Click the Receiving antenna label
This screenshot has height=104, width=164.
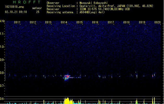(x=60, y=12)
